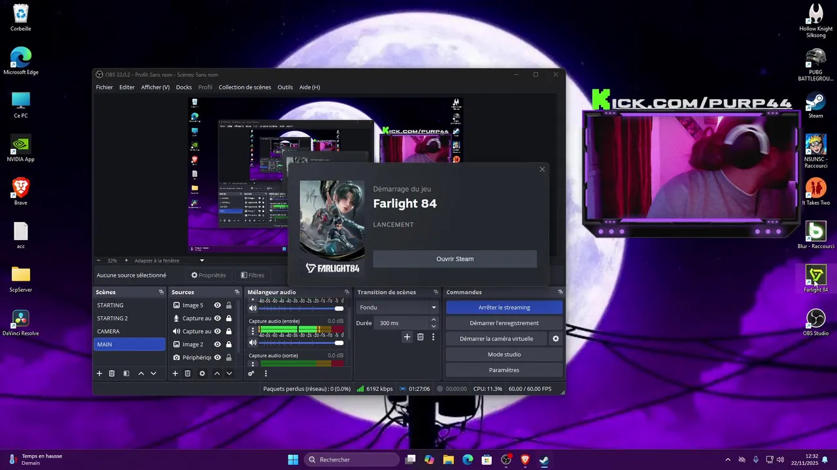Remove source using the Sources trash icon
The width and height of the screenshot is (837, 470).
(x=188, y=373)
